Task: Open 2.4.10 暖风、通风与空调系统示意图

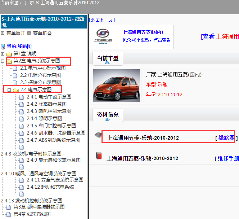Action: [x=39, y=174]
